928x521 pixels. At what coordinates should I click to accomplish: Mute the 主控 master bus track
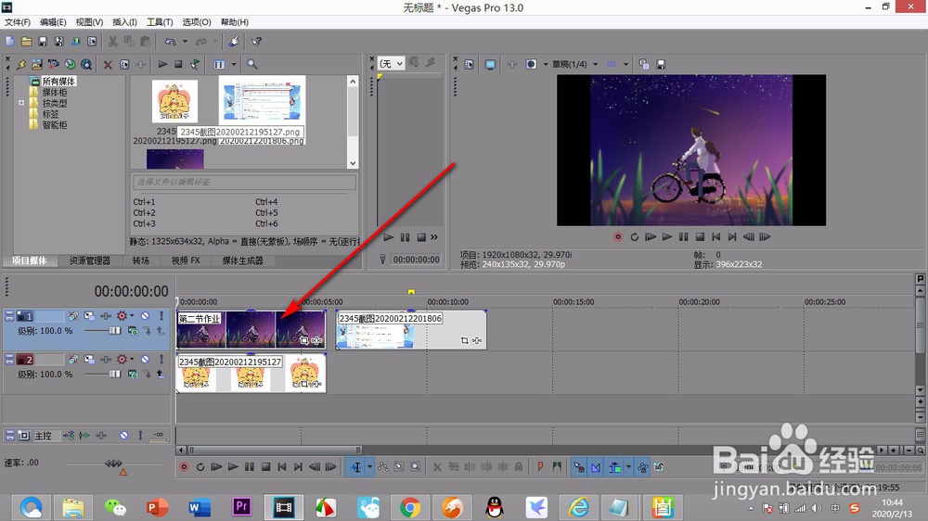pos(123,436)
